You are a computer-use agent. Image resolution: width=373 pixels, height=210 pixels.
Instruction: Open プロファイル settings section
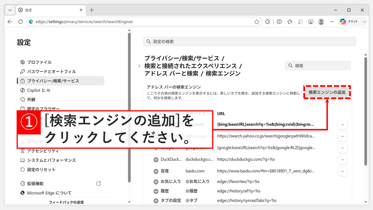pyautogui.click(x=61, y=62)
